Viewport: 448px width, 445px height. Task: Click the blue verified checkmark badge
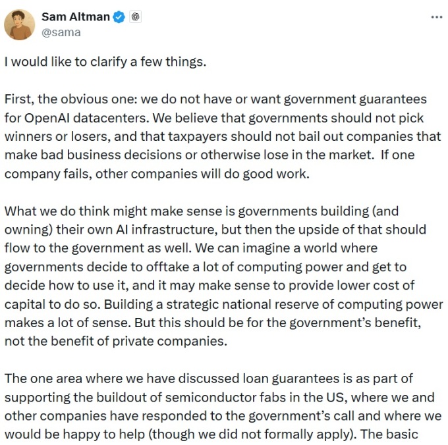pyautogui.click(x=119, y=18)
